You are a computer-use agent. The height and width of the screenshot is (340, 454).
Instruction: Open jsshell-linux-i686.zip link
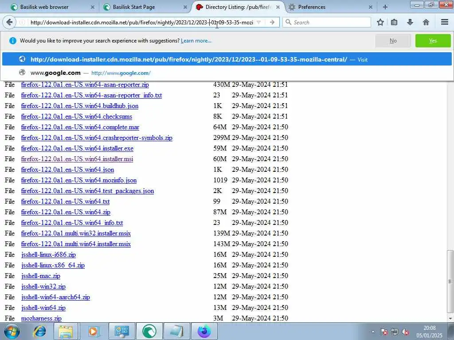tap(48, 255)
